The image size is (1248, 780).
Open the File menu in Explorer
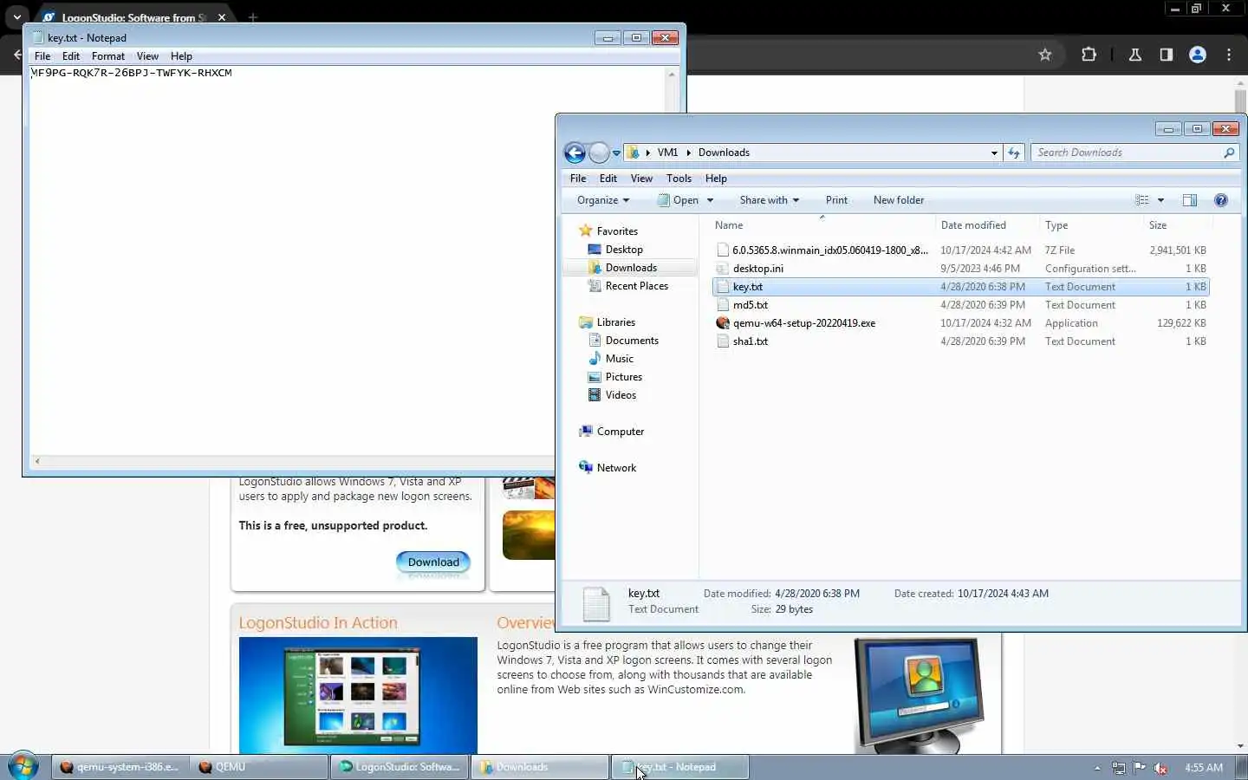click(x=578, y=179)
